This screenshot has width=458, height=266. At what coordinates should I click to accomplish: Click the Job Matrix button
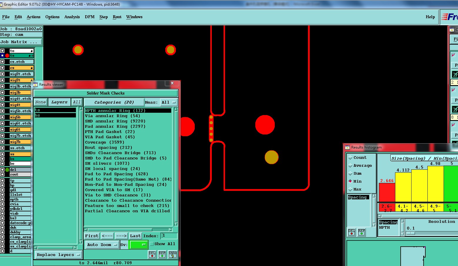coord(21,42)
